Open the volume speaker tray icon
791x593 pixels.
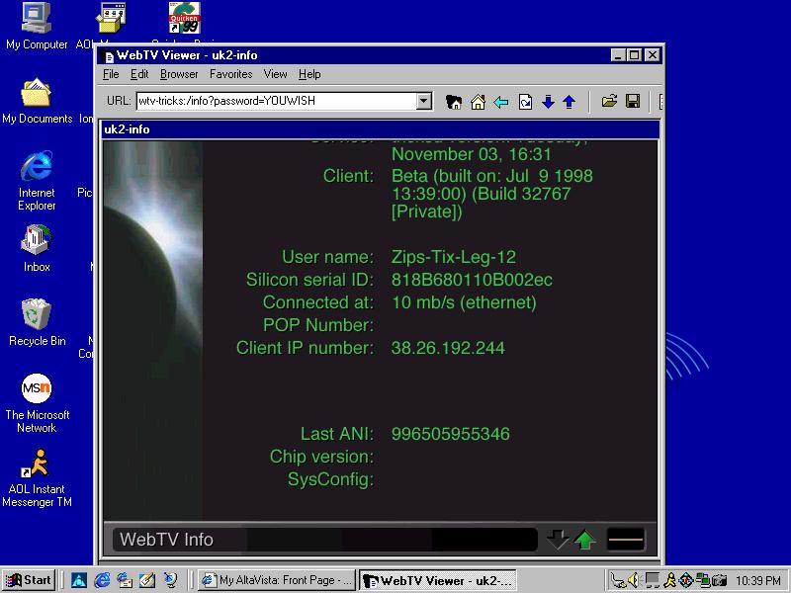(x=633, y=580)
